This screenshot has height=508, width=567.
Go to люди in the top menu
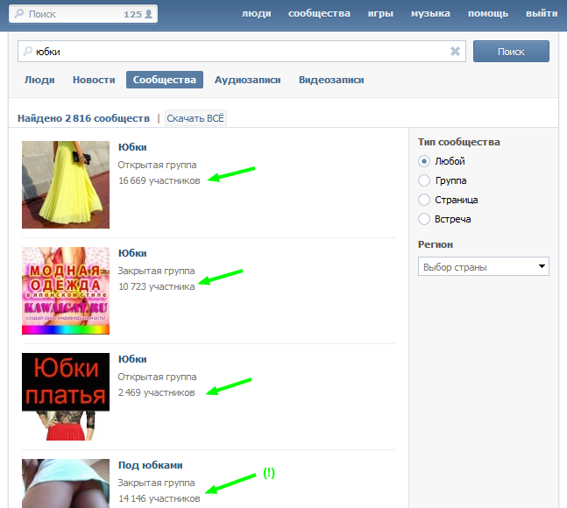tap(257, 14)
